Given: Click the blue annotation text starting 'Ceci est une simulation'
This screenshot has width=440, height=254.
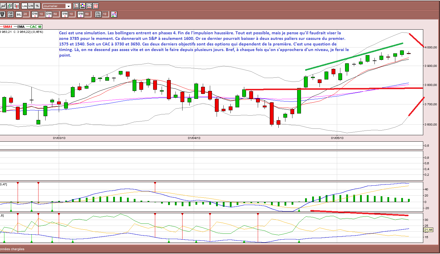Looking at the screenshot, I should click(204, 44).
